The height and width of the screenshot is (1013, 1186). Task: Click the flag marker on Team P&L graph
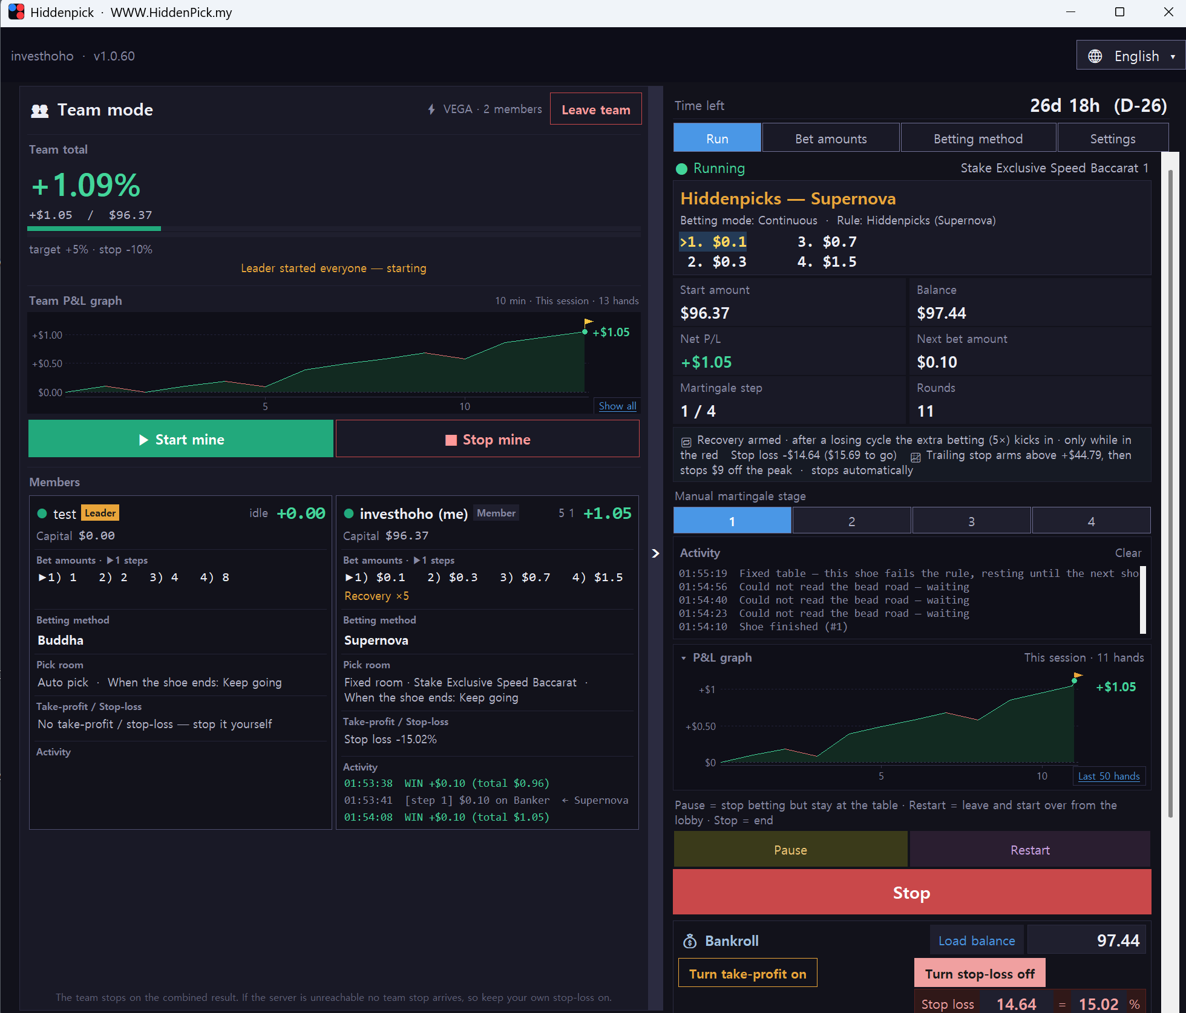(588, 322)
